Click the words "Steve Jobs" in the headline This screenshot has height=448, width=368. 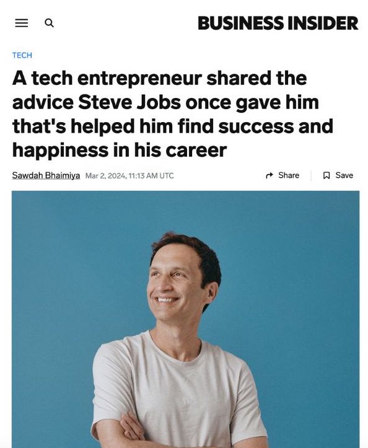point(129,102)
